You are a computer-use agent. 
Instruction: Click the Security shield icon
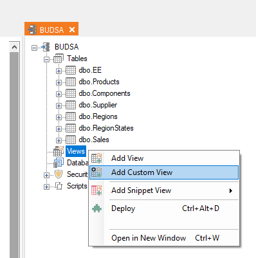pyautogui.click(x=59, y=174)
